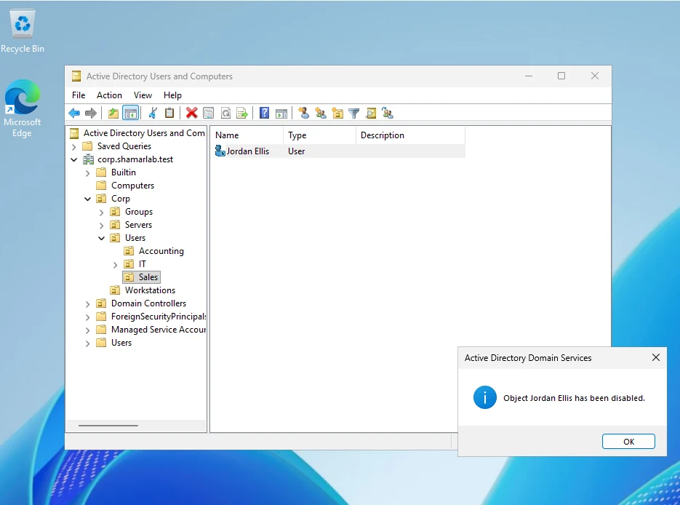Select the IT tree label
680x505 pixels.
pyautogui.click(x=143, y=264)
